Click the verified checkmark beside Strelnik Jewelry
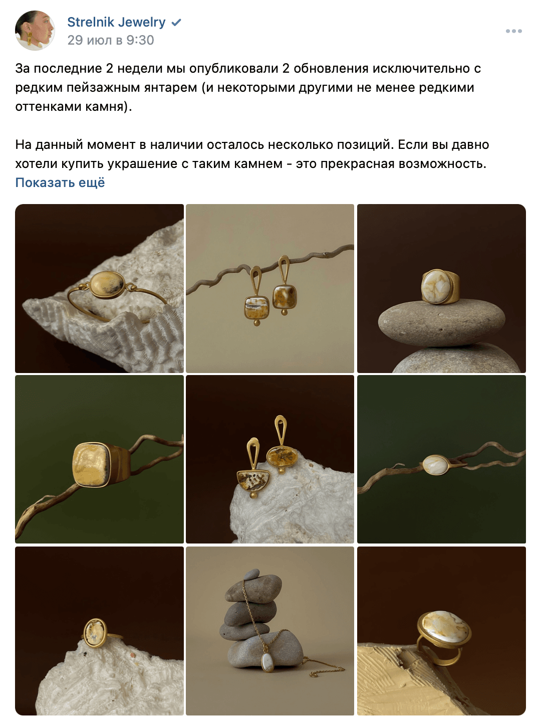Viewport: 543px width, 723px height. [176, 23]
